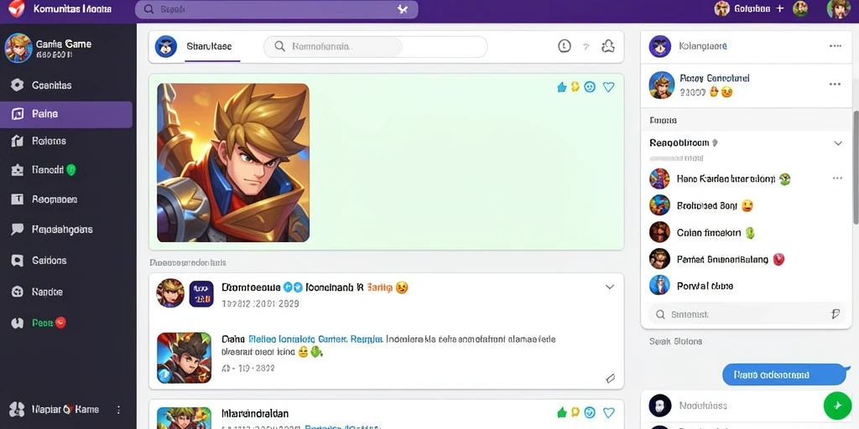The image size is (859, 429).
Task: Click the question mark icon in feed header
Action: click(x=586, y=47)
